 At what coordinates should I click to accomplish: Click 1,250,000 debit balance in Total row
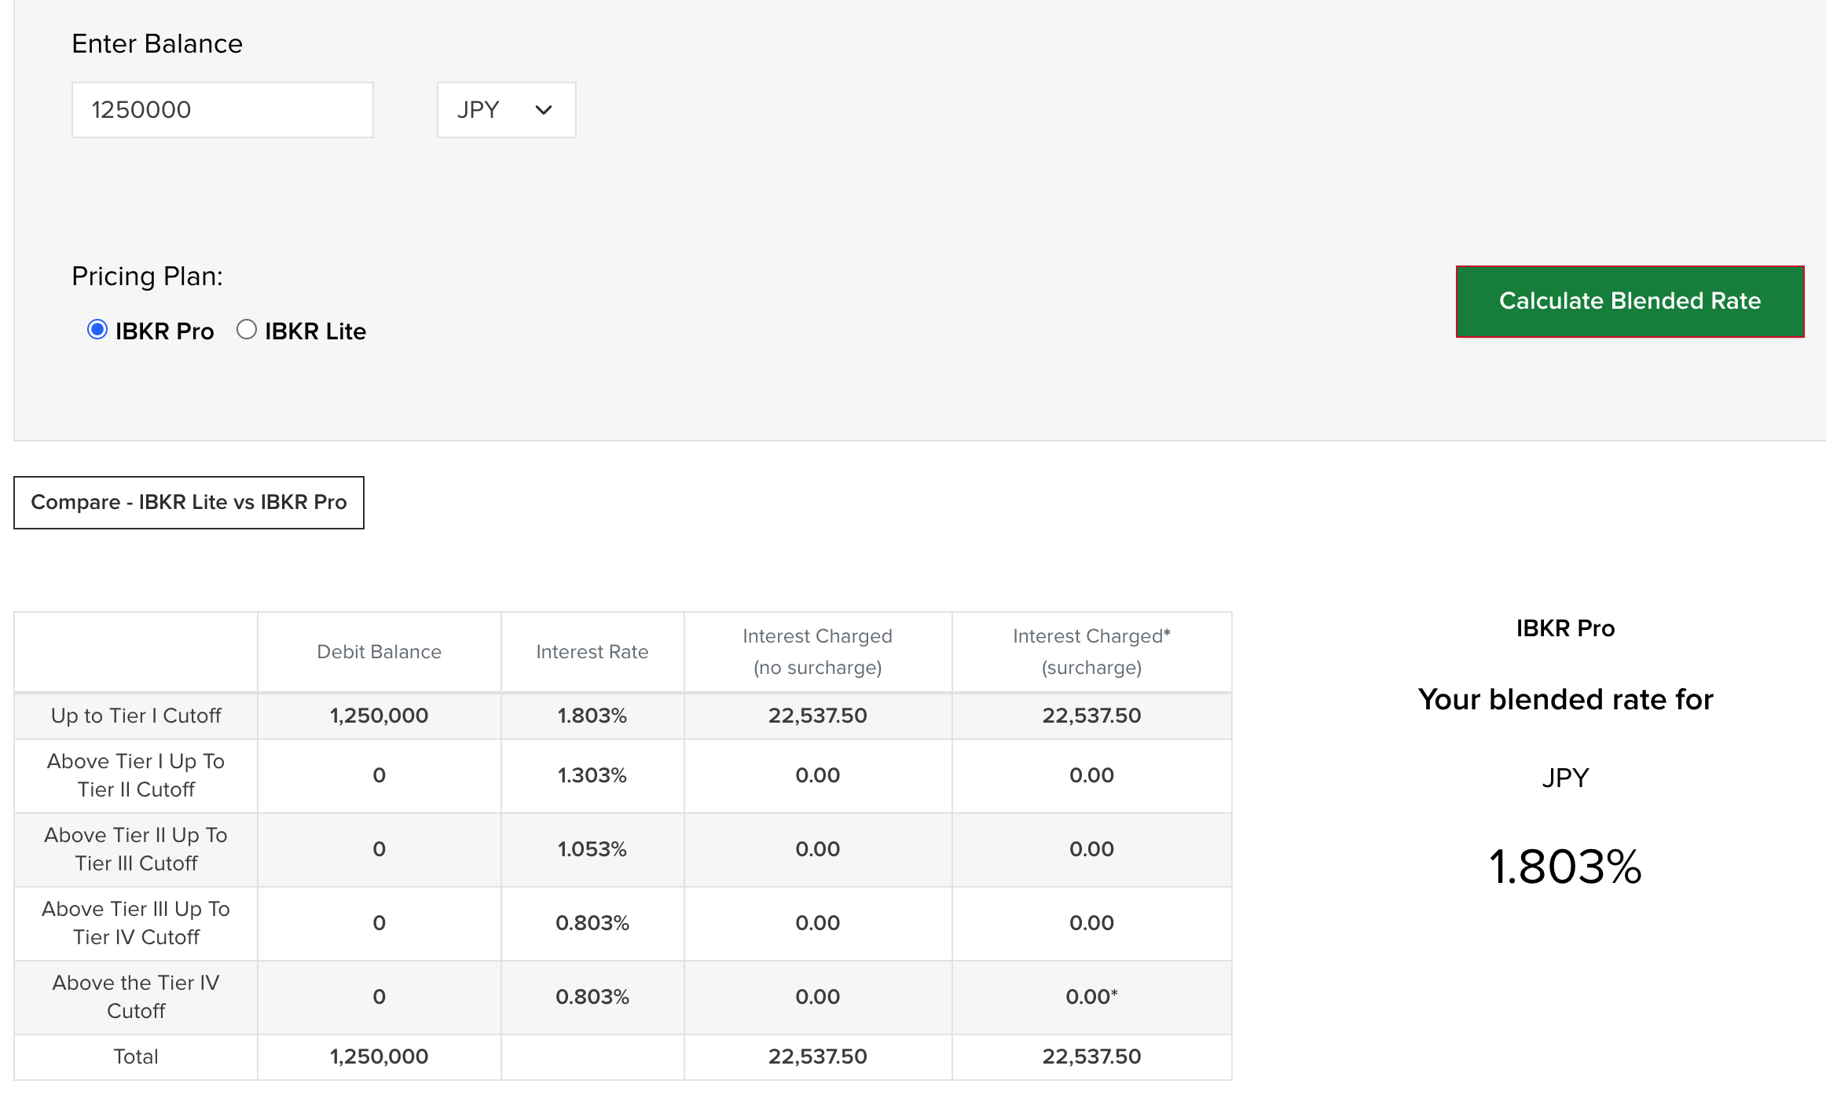pyautogui.click(x=379, y=1057)
